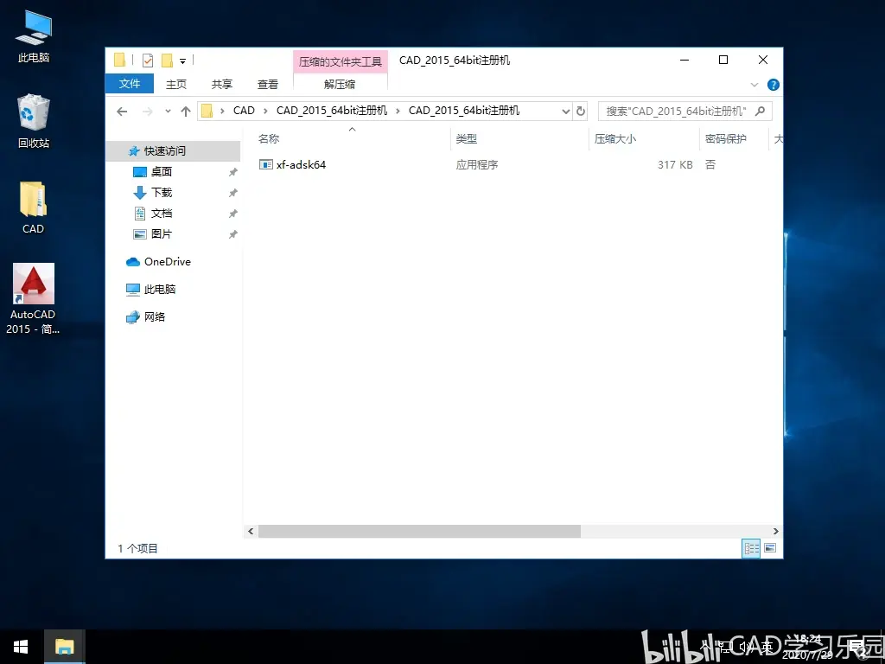Expand chevron after CAD in address bar
Viewport: 885px width, 664px height.
click(265, 111)
